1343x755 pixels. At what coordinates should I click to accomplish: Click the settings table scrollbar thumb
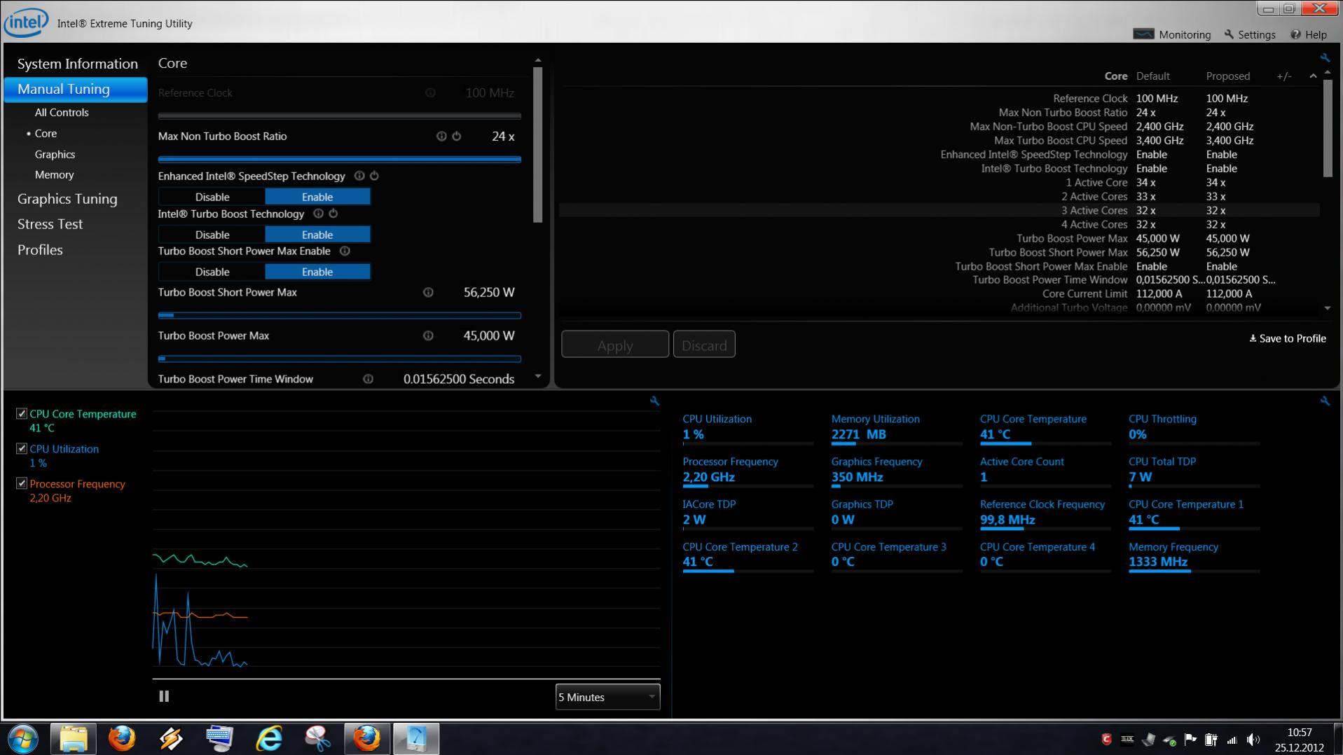pos(1328,129)
